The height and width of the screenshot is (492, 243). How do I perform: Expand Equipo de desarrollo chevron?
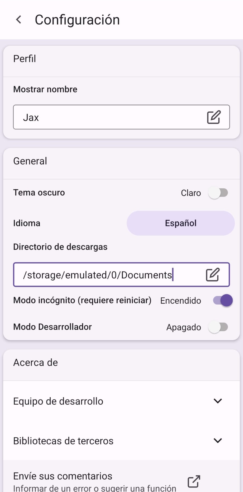coord(218,401)
